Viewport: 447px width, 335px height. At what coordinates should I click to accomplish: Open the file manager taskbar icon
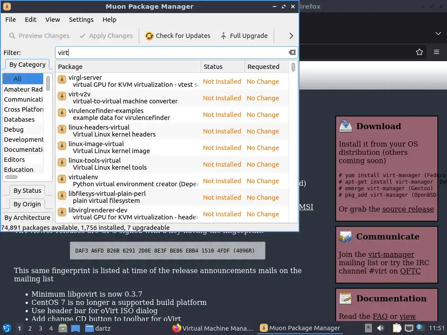[63, 328]
